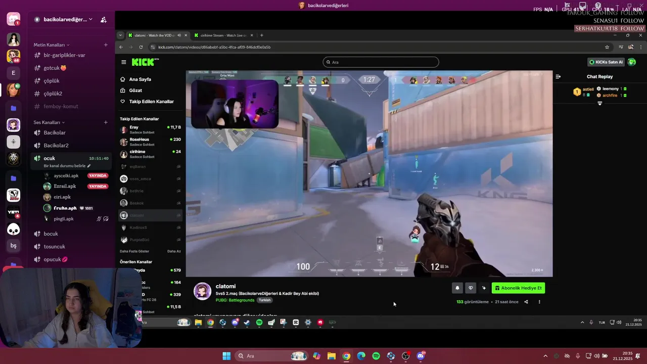Screen dimensions: 647x364
Task: Select user fruko.apk in voice channel
Action: point(65,208)
